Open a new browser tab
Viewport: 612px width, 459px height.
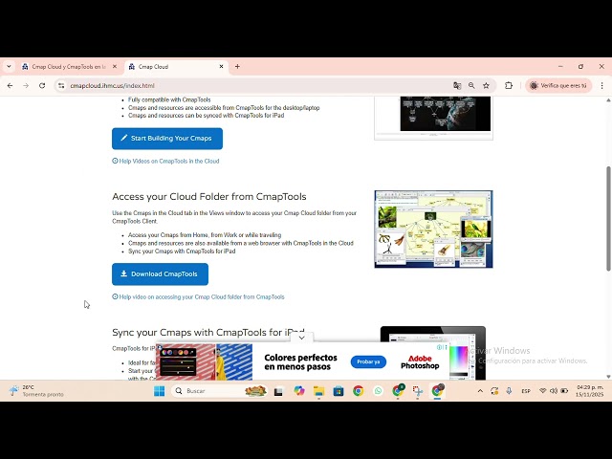click(x=237, y=67)
